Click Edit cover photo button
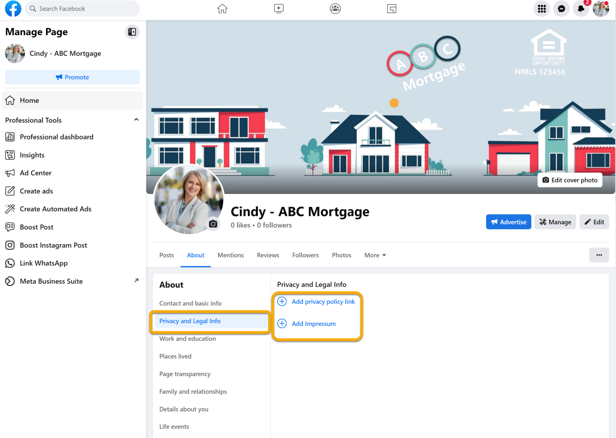616x438 pixels. [x=570, y=180]
